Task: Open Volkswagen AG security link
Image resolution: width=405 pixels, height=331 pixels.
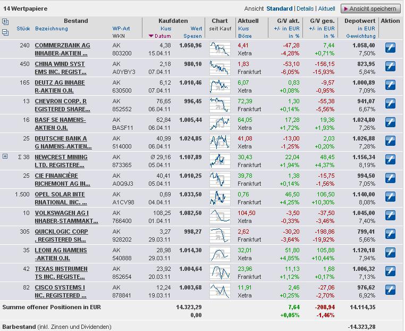Action: tap(66, 217)
